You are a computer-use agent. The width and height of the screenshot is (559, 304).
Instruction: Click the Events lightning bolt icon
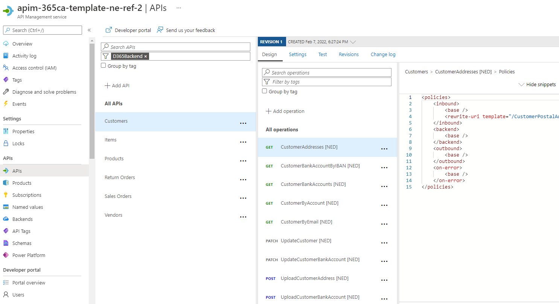pyautogui.click(x=6, y=104)
